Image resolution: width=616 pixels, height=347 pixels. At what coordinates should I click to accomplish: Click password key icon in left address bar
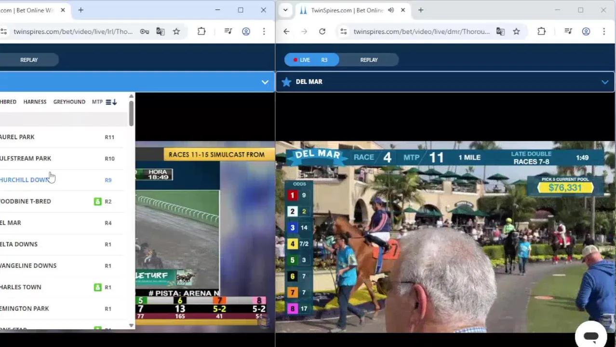pyautogui.click(x=144, y=31)
